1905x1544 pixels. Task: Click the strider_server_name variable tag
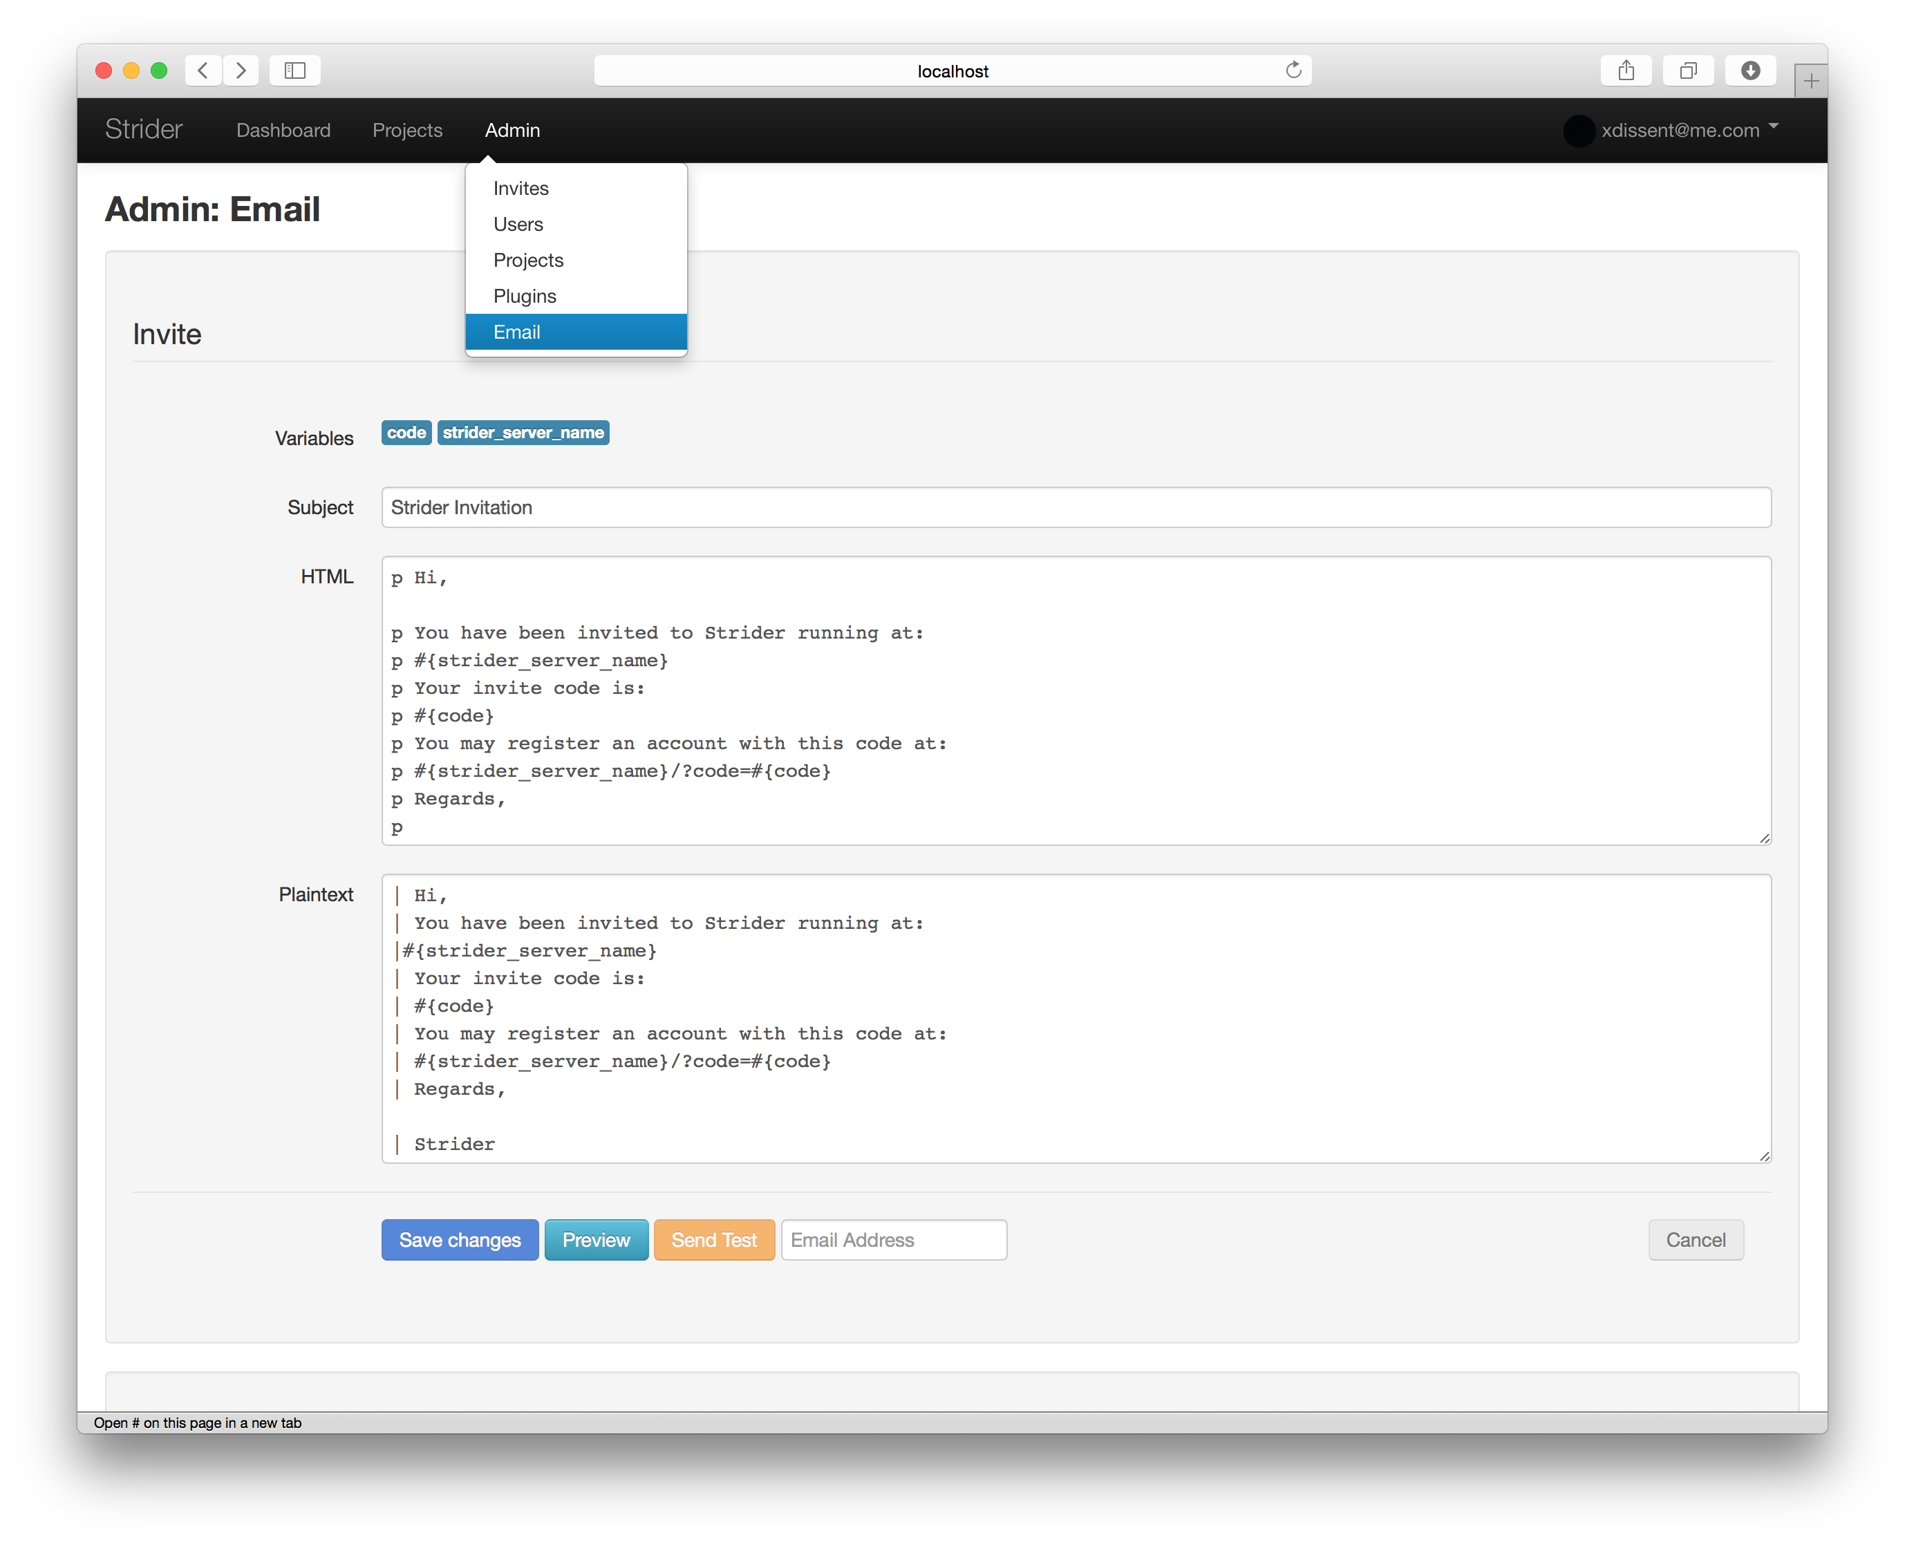tap(523, 433)
